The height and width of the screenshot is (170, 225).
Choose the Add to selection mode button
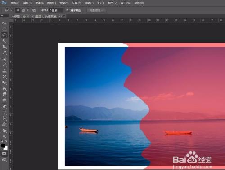(23, 10)
